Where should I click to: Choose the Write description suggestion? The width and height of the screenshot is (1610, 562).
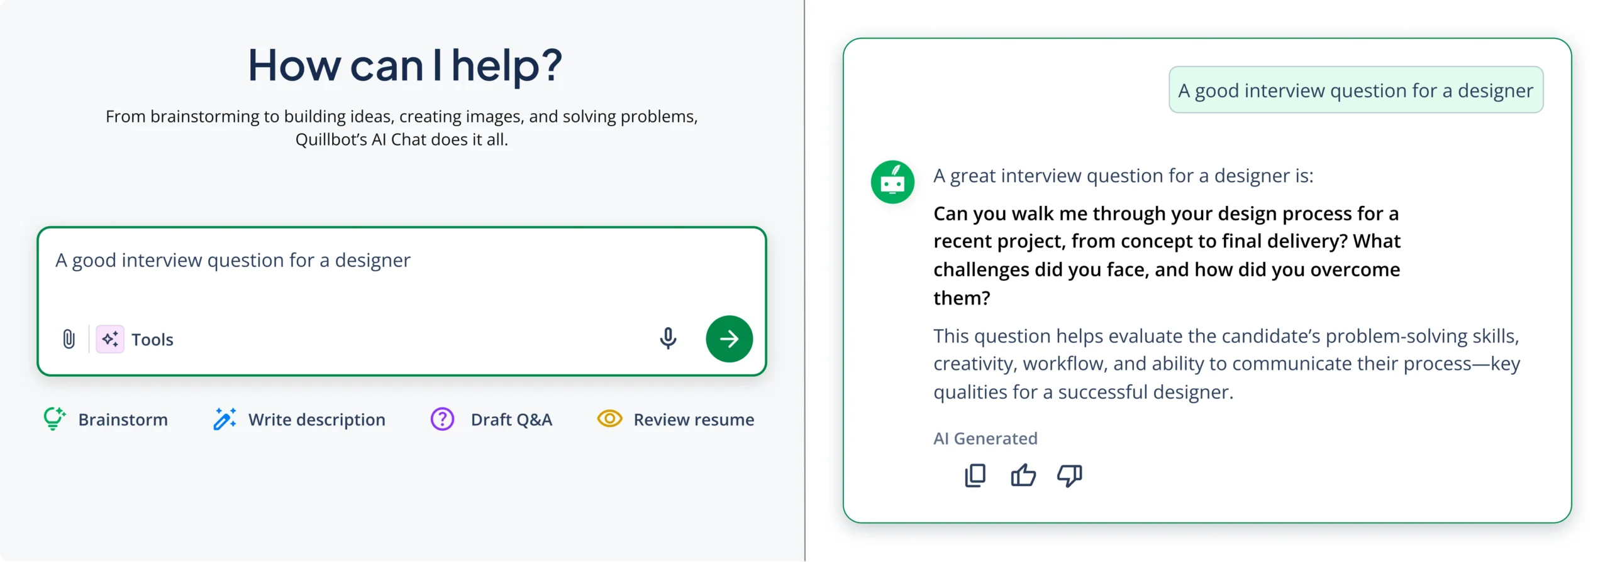pos(316,419)
